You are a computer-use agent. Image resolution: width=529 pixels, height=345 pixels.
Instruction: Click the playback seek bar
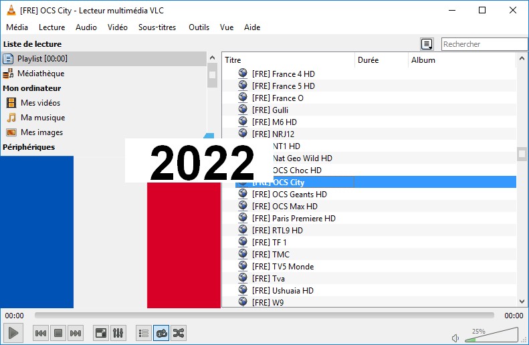[264, 316]
